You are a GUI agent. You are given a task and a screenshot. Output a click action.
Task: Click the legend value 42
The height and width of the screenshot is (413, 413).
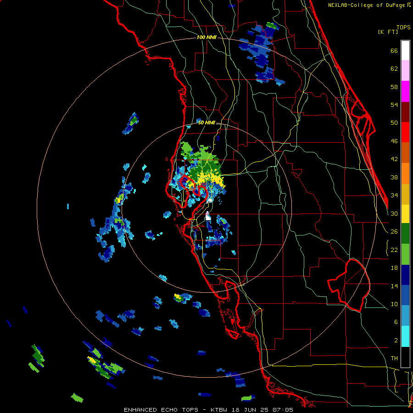click(x=394, y=159)
